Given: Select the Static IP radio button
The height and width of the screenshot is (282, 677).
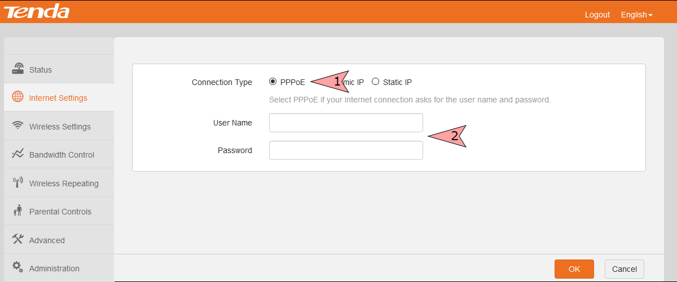Looking at the screenshot, I should click(x=376, y=82).
